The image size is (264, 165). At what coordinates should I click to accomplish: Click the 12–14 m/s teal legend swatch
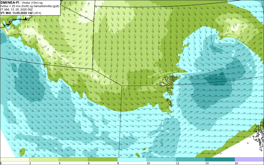pos(190,159)
